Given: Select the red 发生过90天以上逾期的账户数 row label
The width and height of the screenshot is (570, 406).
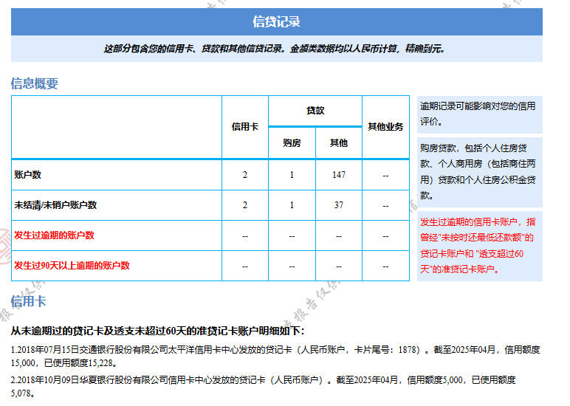Looking at the screenshot, I should [72, 265].
